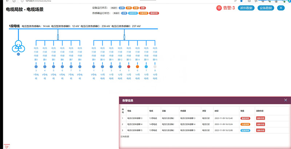
Task: Click light-blue status dot of 电流行波传感器15
Action: point(146,67)
